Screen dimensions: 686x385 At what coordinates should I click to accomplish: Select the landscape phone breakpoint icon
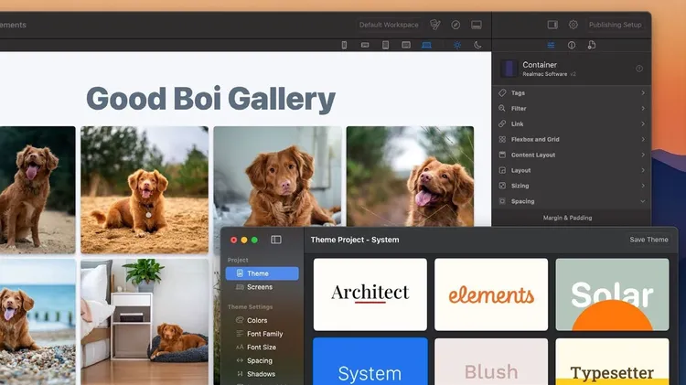[365, 45]
